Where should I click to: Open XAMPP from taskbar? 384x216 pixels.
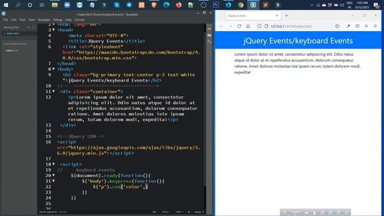pyautogui.click(x=142, y=5)
